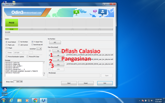Enable Nand Erase All option

pos(32,45)
